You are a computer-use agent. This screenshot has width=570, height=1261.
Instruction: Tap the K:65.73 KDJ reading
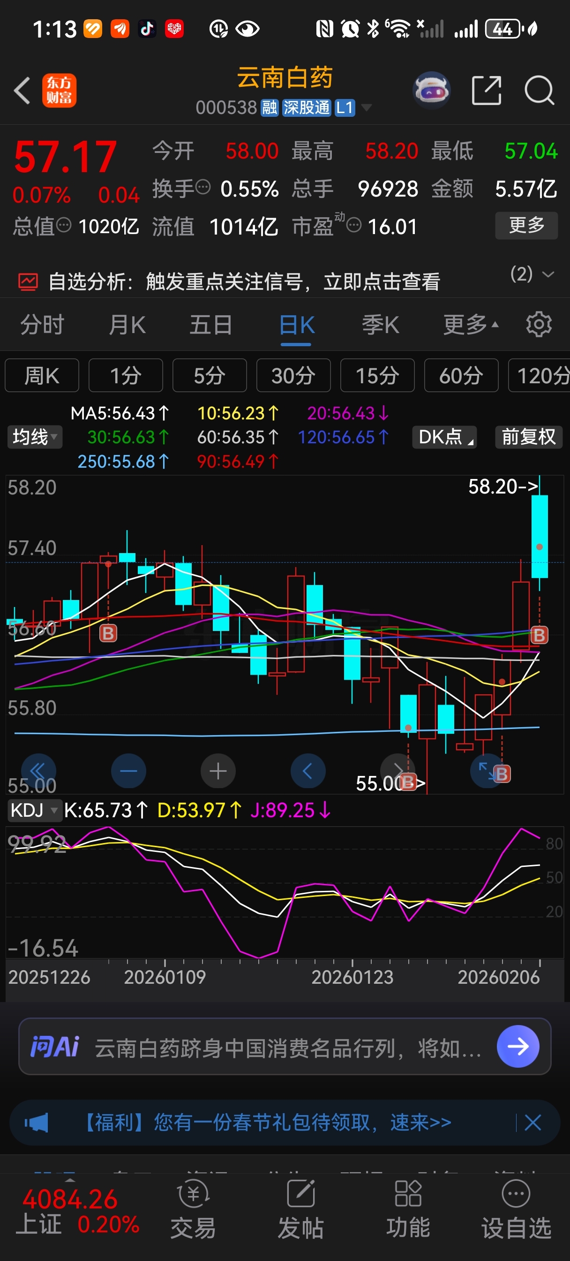pyautogui.click(x=105, y=810)
